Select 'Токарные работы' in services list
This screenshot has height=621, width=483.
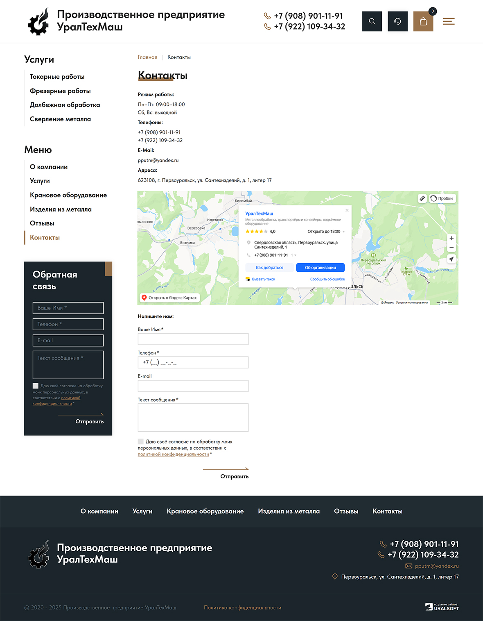pyautogui.click(x=57, y=77)
